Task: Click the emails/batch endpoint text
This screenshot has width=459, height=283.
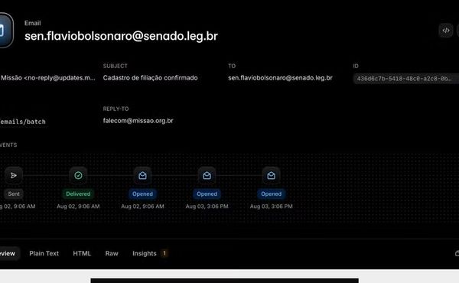Action: point(23,122)
